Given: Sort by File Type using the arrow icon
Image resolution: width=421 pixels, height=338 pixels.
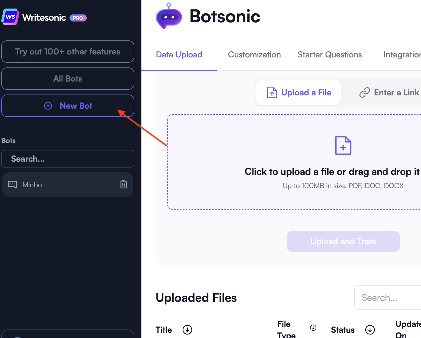Looking at the screenshot, I should pyautogui.click(x=313, y=328).
